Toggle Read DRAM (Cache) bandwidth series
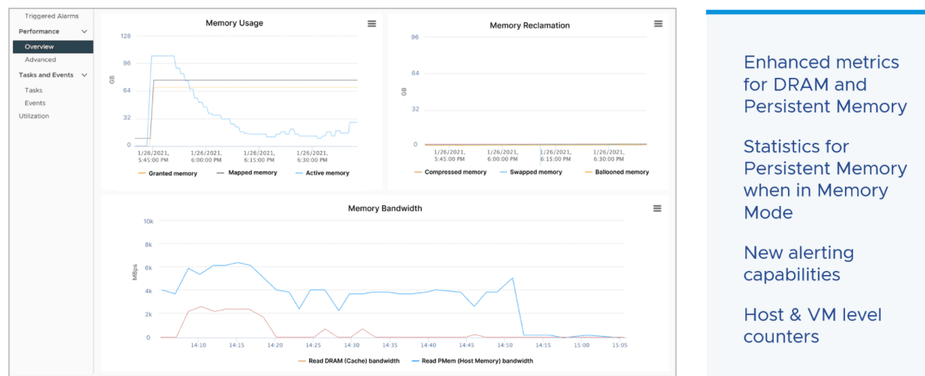Viewport: 925px width, 376px height. (353, 360)
